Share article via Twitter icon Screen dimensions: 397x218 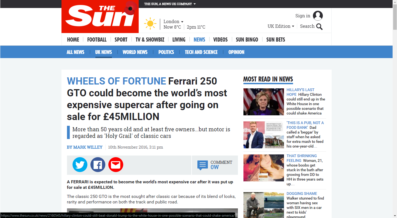[x=80, y=165]
